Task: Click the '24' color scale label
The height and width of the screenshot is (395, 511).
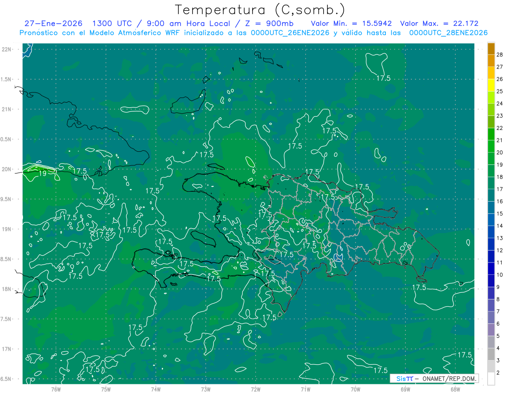Action: tap(500, 104)
